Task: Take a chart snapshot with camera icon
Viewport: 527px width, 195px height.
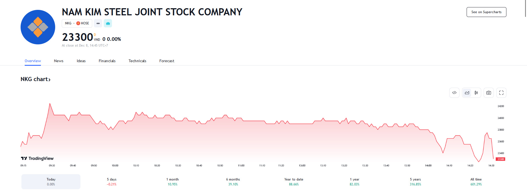Action: pyautogui.click(x=489, y=93)
